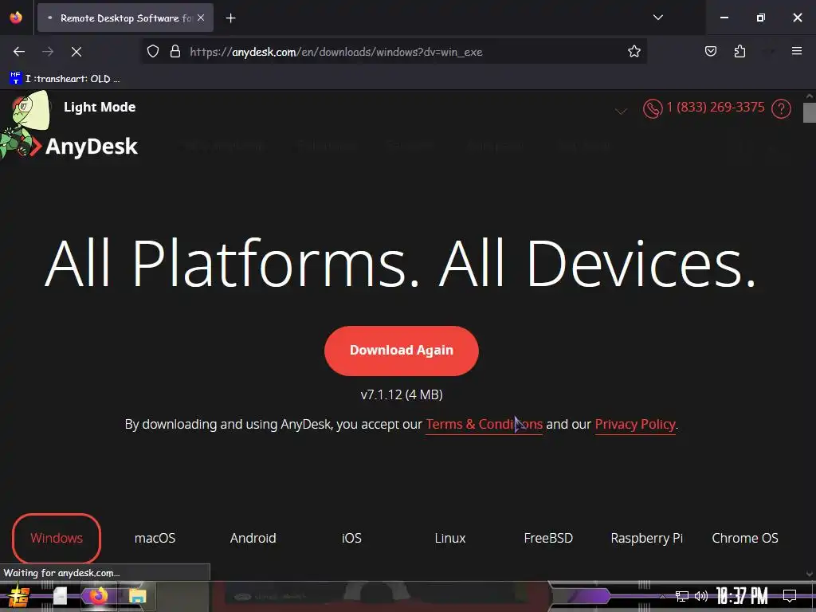Open the Privacy Policy link

click(x=635, y=425)
